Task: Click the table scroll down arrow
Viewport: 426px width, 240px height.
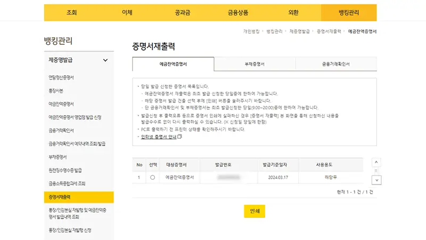Action: [x=376, y=180]
